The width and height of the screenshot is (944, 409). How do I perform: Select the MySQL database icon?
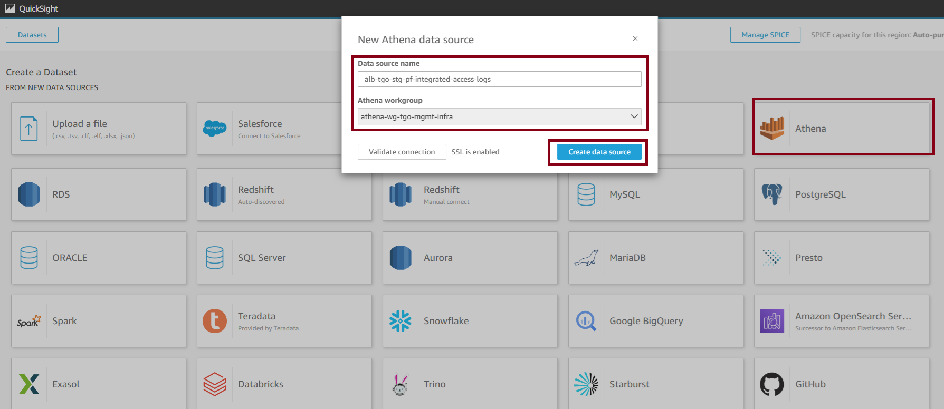[x=586, y=194]
